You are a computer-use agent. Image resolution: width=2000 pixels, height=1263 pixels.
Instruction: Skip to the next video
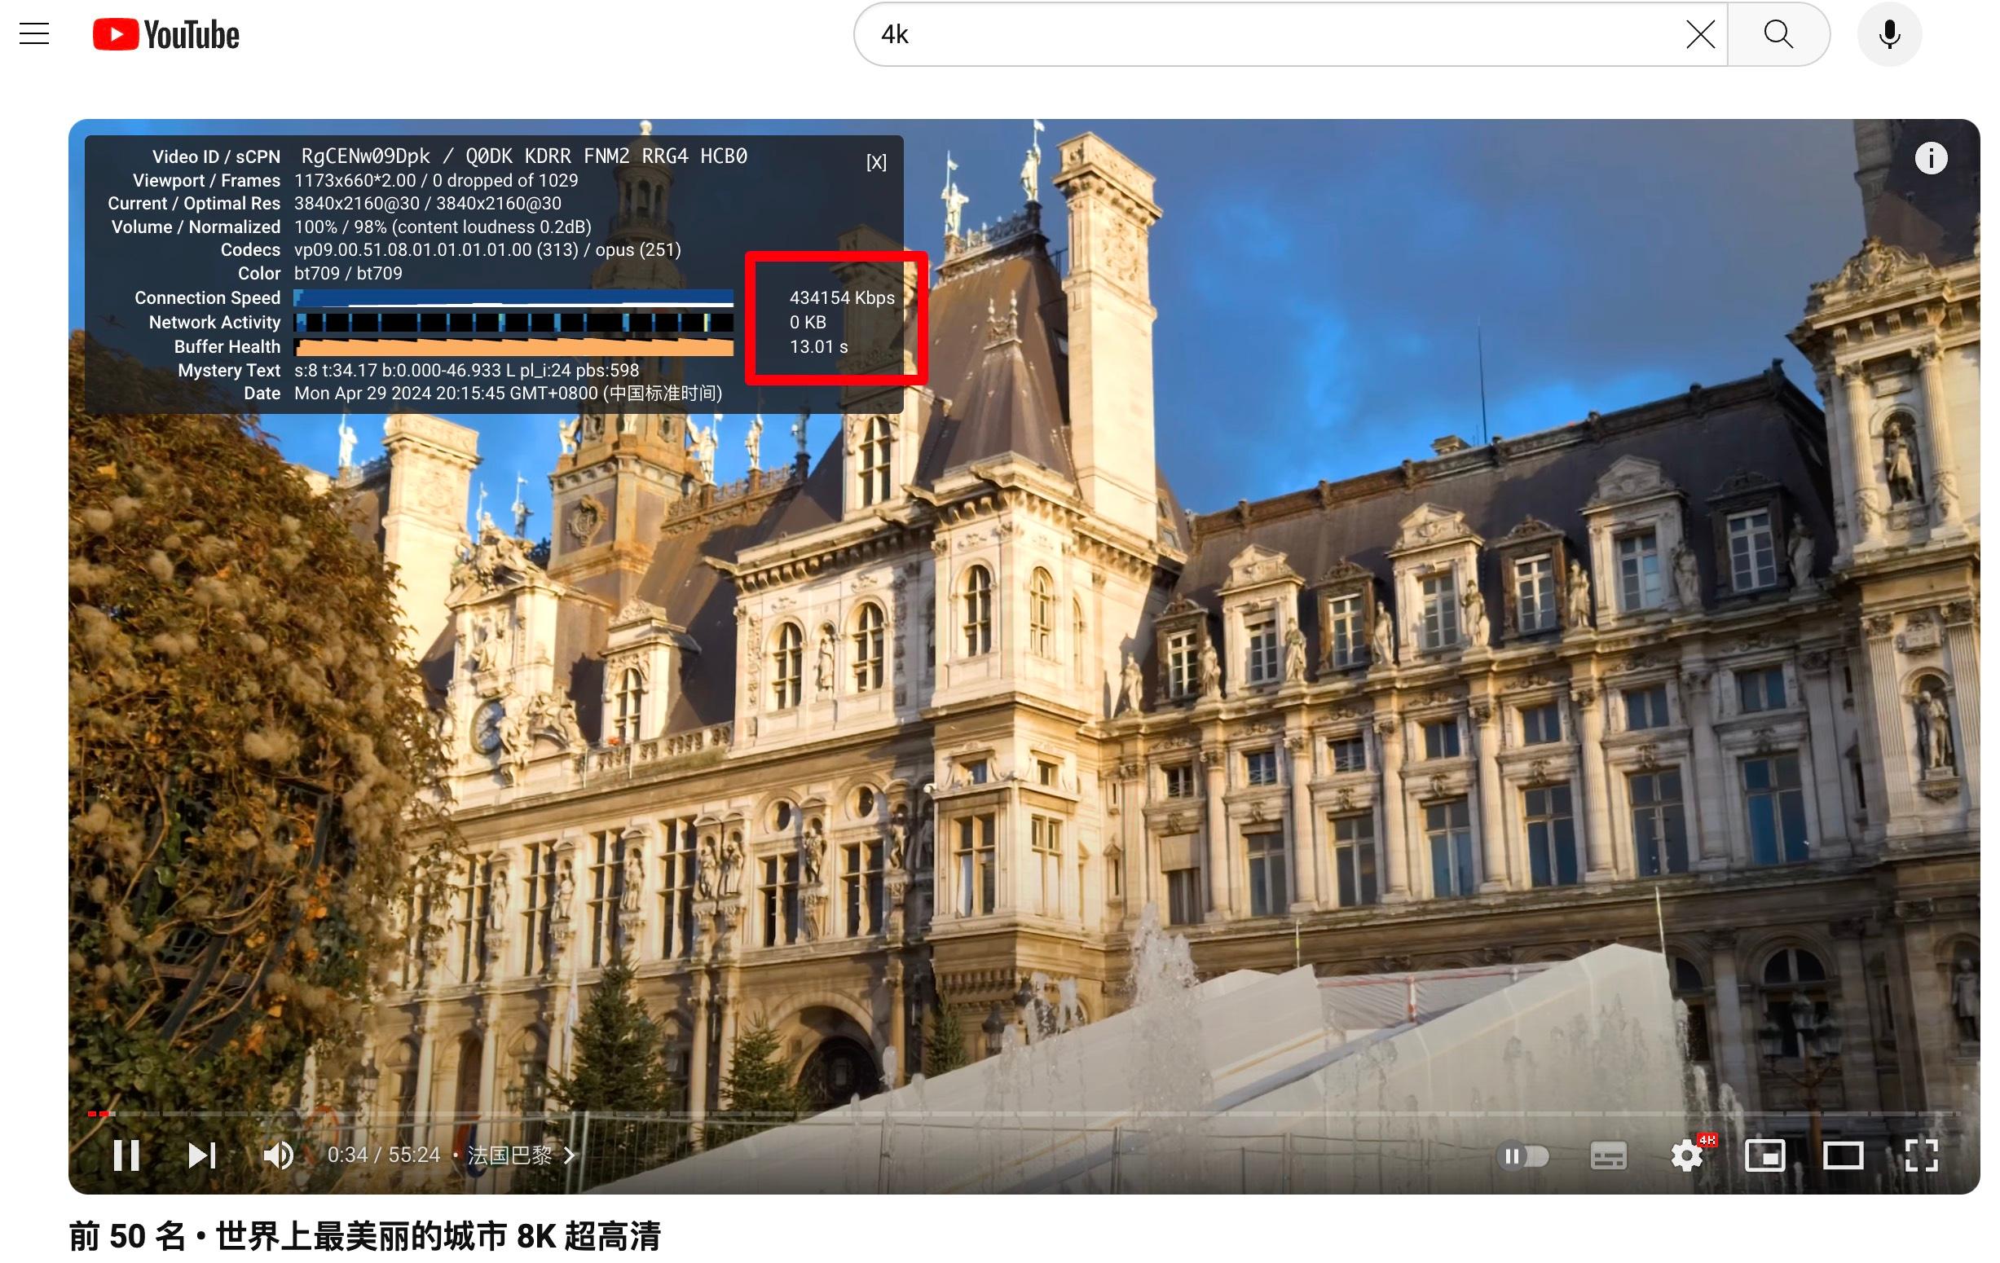tap(202, 1155)
